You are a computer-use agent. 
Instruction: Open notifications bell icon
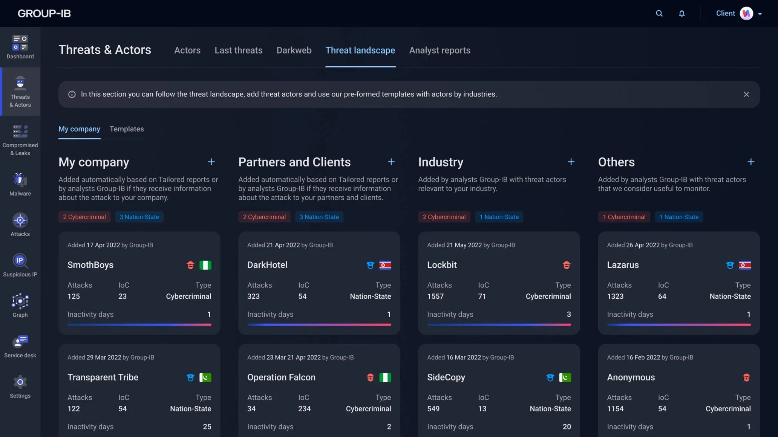pyautogui.click(x=682, y=14)
